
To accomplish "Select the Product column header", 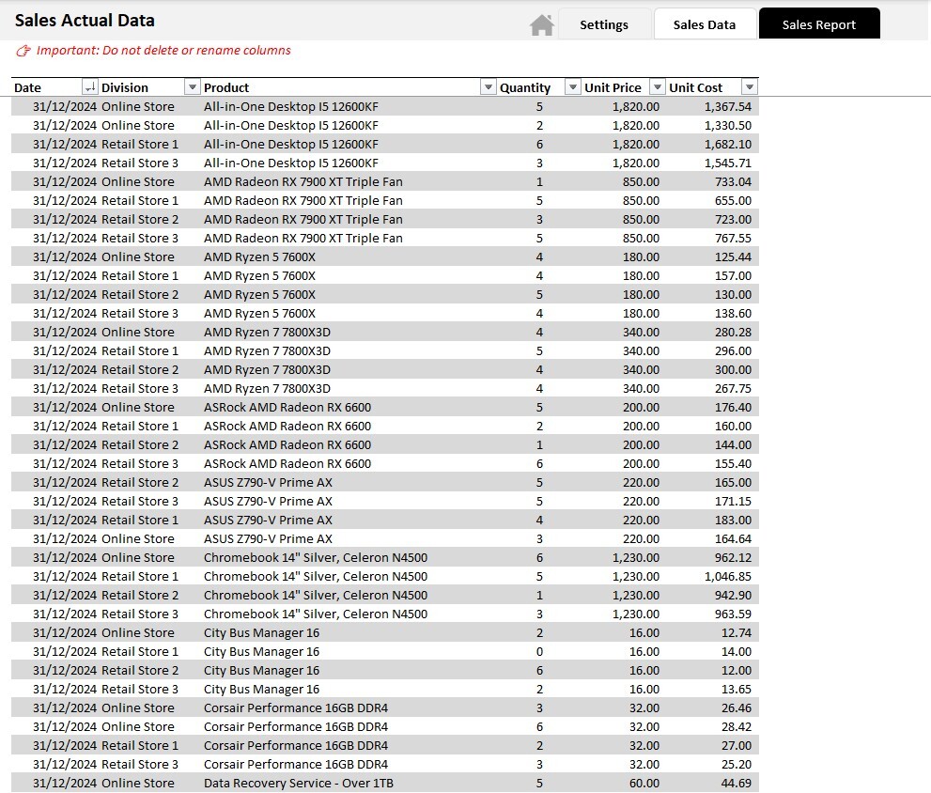I will pos(226,88).
